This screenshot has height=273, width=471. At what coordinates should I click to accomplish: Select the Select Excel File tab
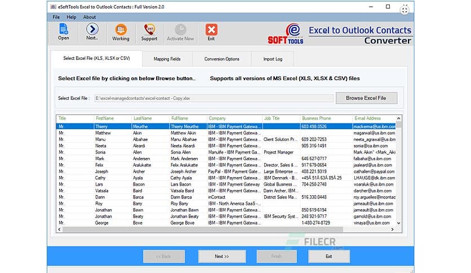click(96, 58)
